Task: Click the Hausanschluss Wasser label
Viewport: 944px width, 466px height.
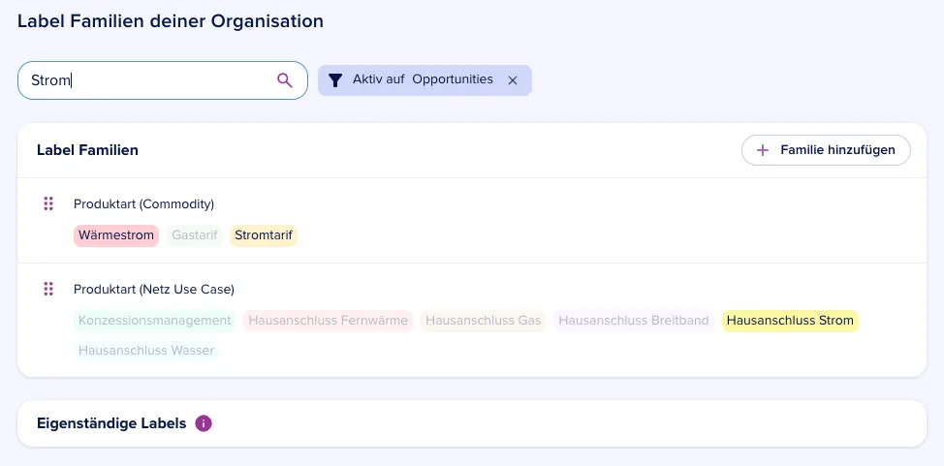Action: pyautogui.click(x=146, y=351)
